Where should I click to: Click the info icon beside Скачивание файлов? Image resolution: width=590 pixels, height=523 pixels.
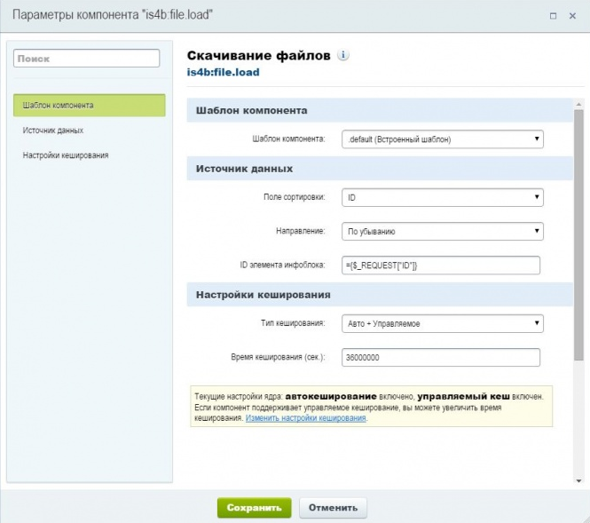pyautogui.click(x=343, y=55)
